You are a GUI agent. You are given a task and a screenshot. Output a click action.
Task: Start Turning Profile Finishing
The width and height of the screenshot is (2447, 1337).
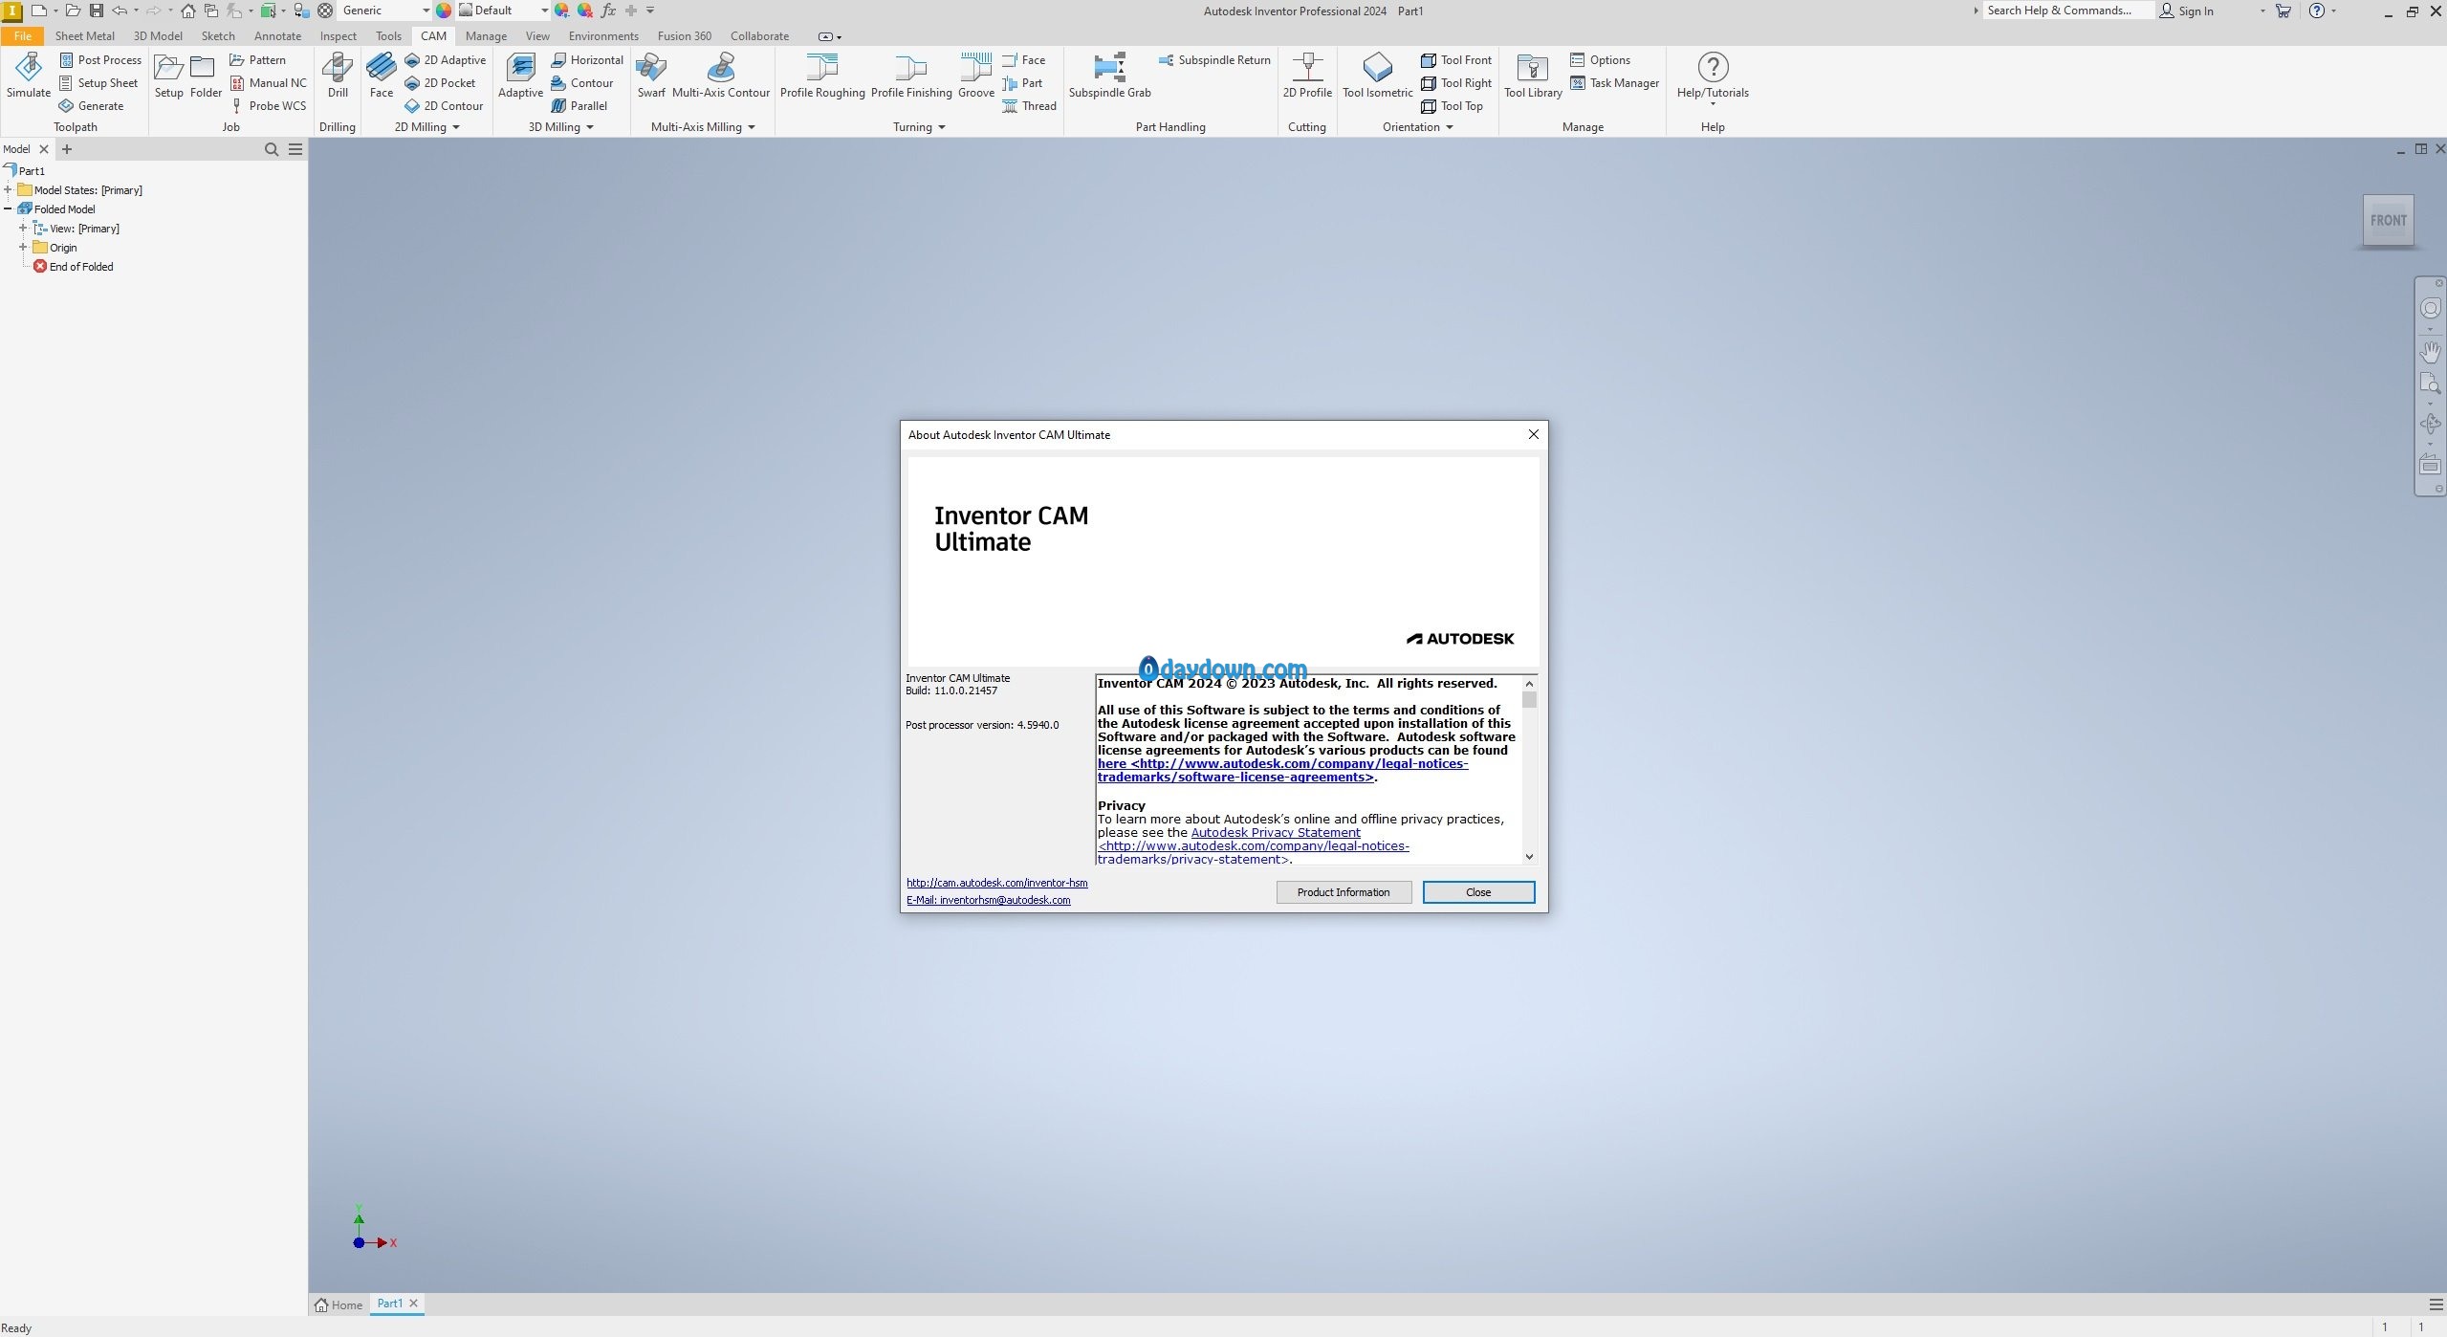point(911,76)
